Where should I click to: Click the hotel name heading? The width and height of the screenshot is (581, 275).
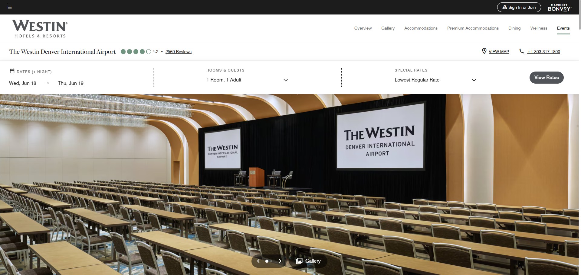pos(62,52)
